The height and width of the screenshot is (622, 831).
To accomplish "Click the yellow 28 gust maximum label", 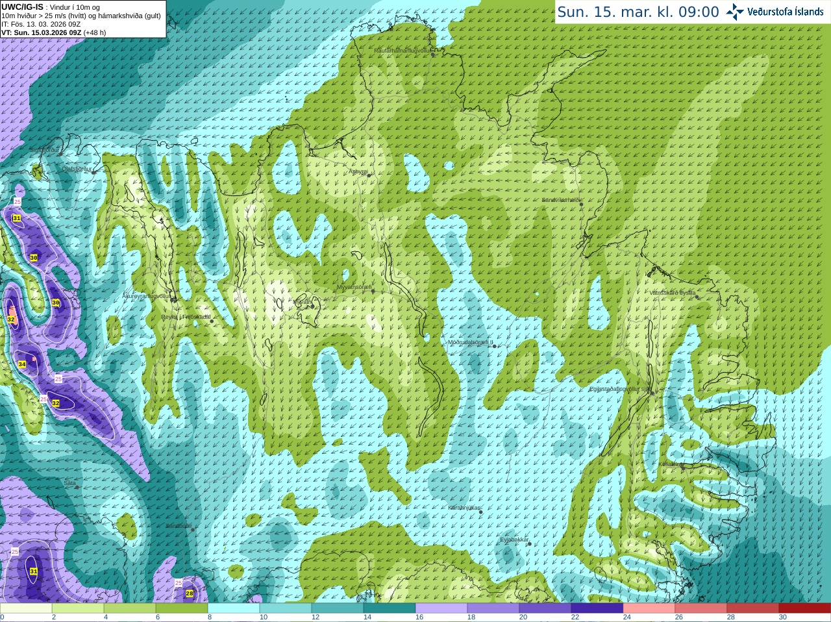I will [190, 593].
